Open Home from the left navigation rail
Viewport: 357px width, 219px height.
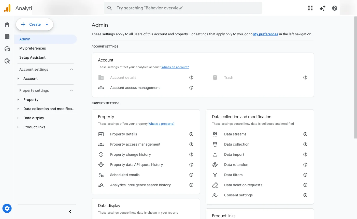(x=7, y=24)
